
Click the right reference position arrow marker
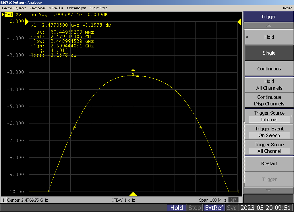click(239, 22)
